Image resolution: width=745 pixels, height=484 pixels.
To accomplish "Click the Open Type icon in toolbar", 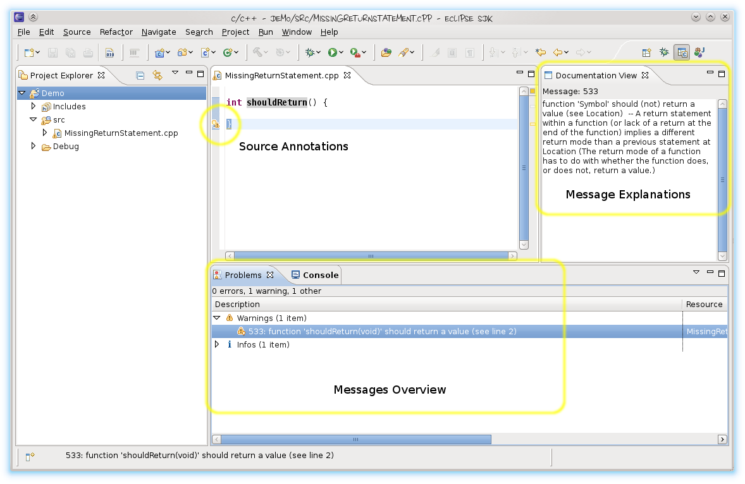I will tap(386, 53).
